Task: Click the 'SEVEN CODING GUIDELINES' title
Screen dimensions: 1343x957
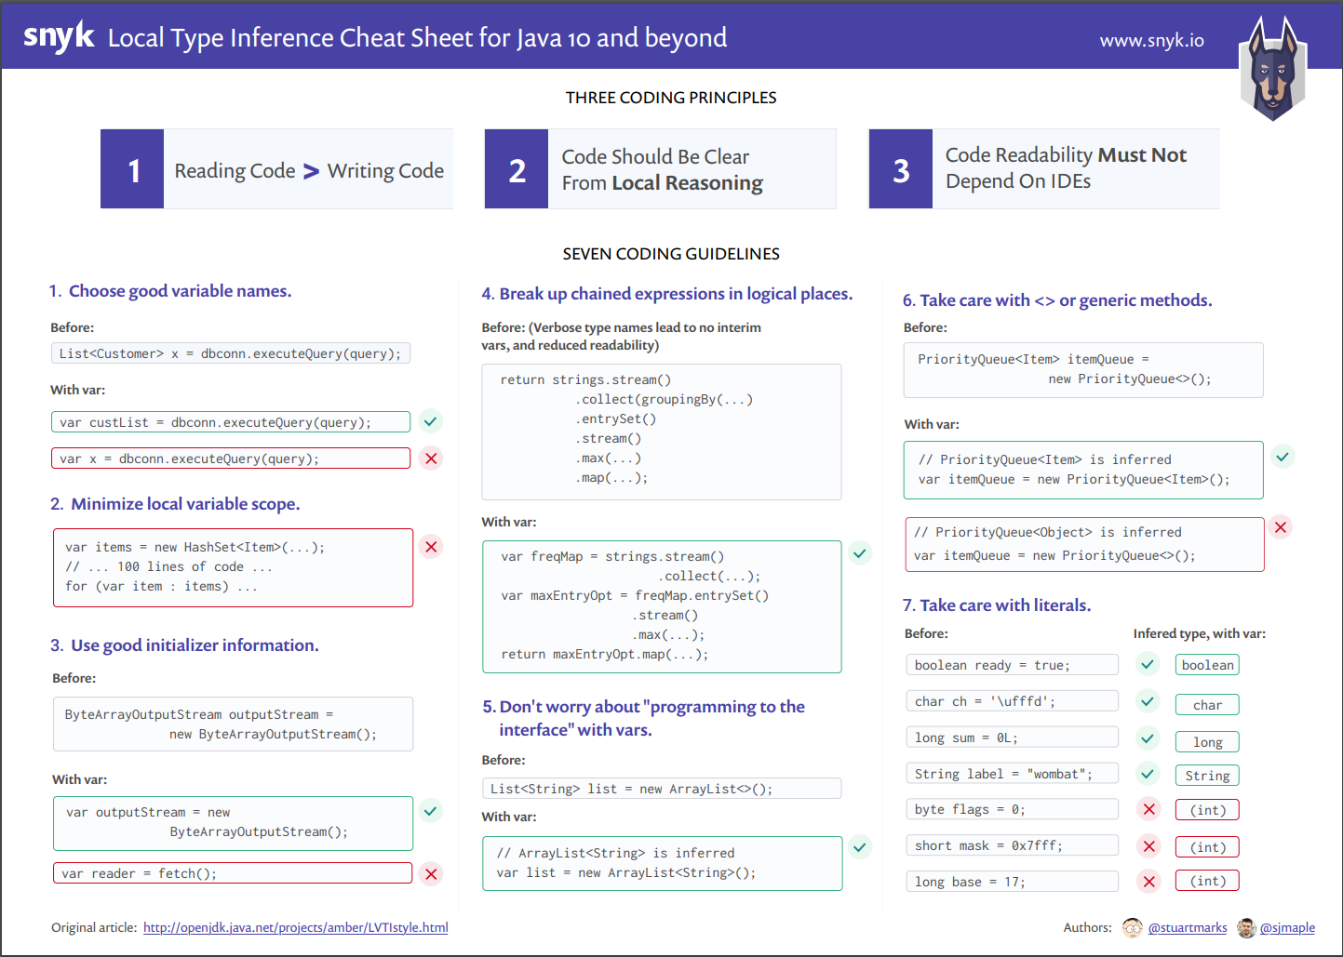Action: click(x=671, y=254)
